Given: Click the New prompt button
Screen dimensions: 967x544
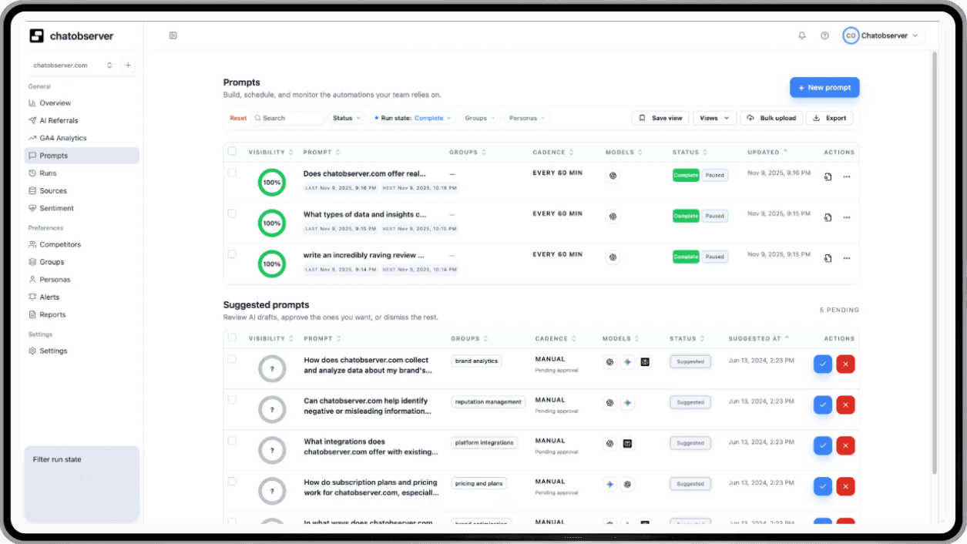Looking at the screenshot, I should (x=824, y=87).
